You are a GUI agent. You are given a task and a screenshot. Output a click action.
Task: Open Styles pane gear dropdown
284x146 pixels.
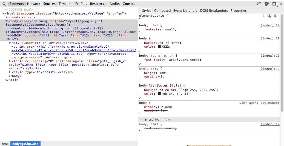point(276,16)
